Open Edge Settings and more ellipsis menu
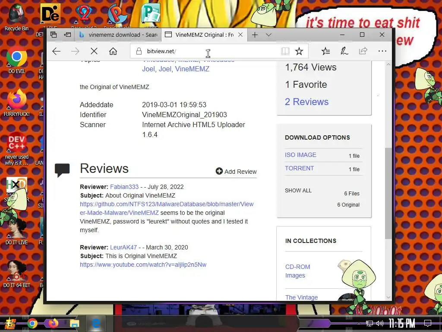The image size is (442, 332). [x=382, y=51]
